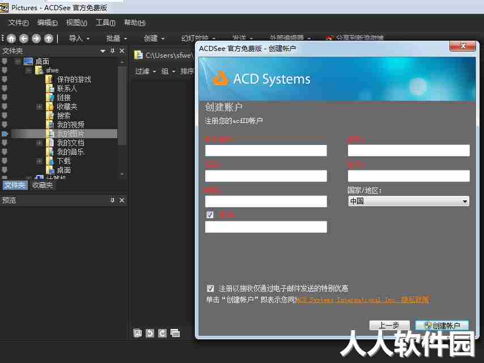This screenshot has width=484, height=363.
Task: Open the 国家/地区 dropdown showing 中国
Action: (409, 201)
